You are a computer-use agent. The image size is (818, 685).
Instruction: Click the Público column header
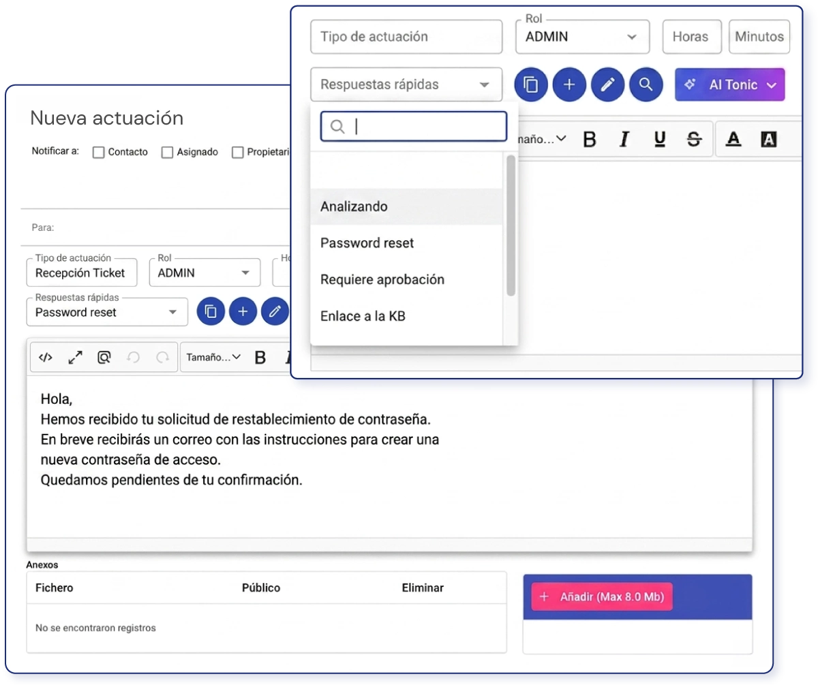click(x=261, y=588)
